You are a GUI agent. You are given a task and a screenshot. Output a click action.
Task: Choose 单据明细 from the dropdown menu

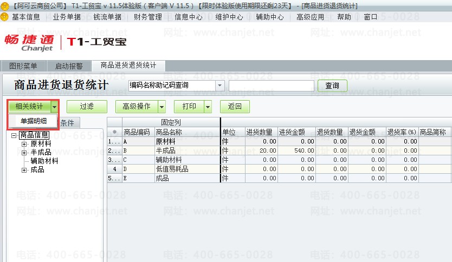[x=33, y=121]
